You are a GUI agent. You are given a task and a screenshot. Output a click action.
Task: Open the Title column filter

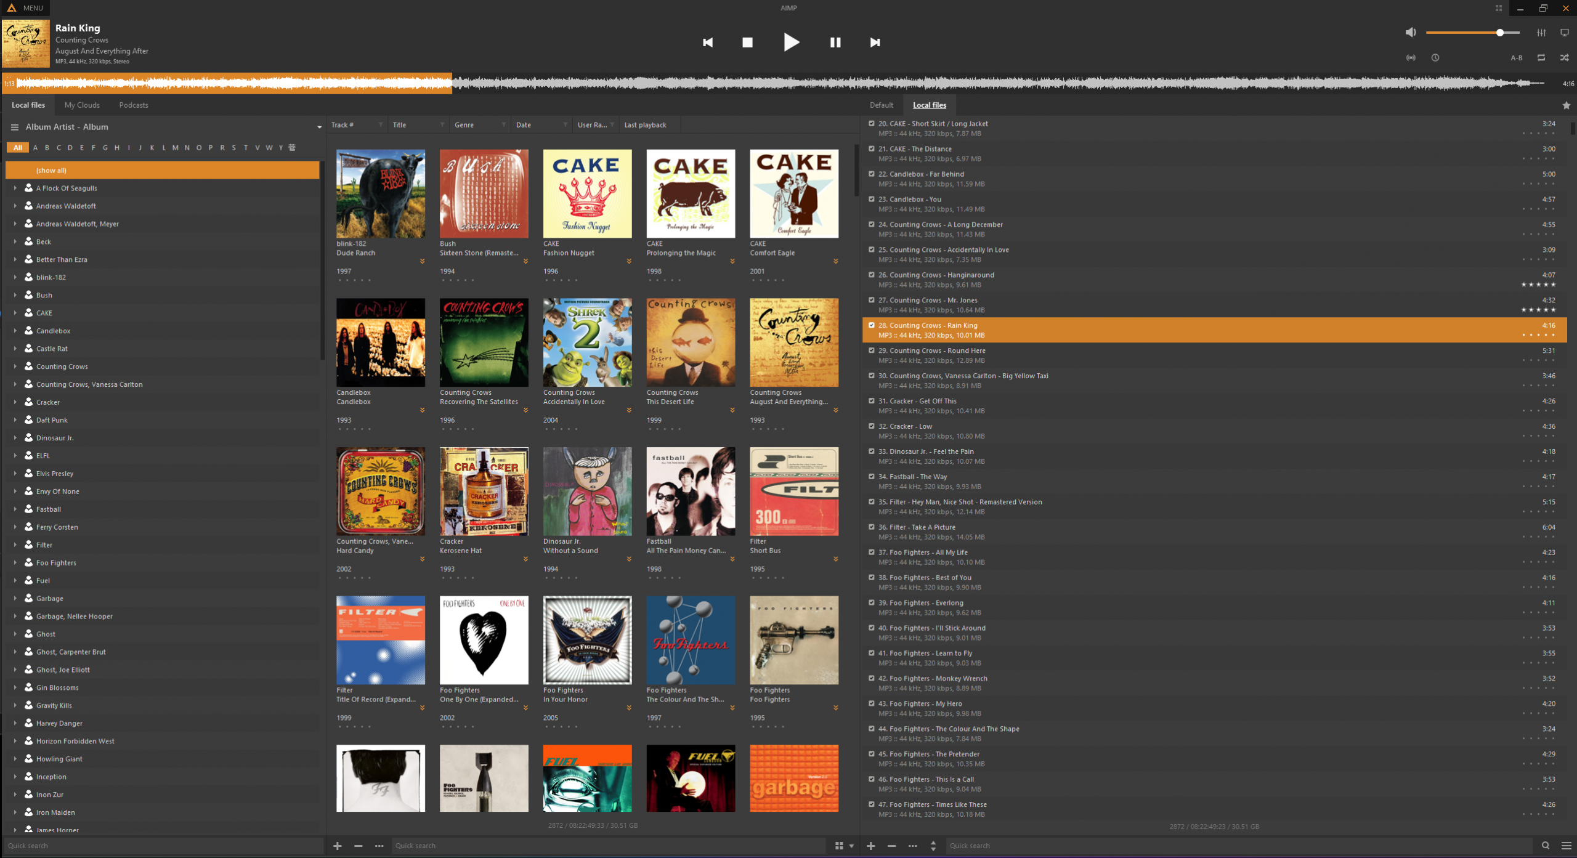coord(442,125)
